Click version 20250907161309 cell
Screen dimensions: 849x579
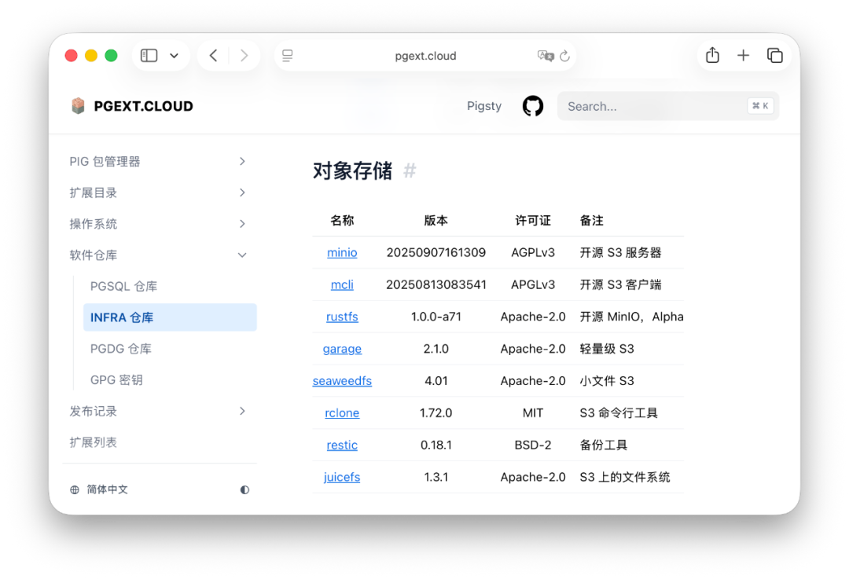436,253
